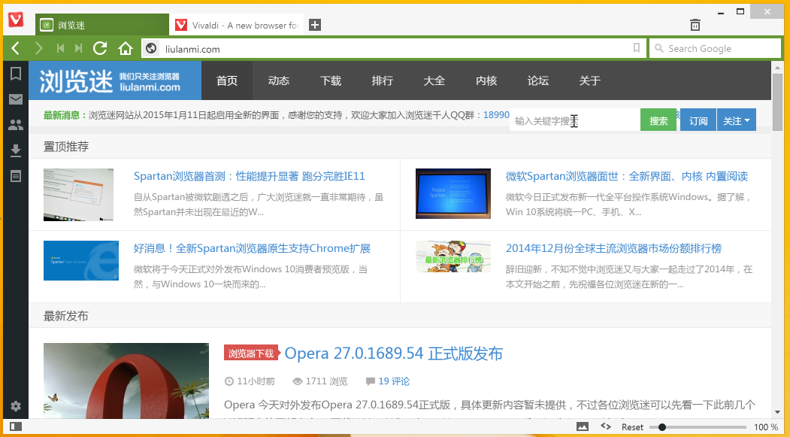Viewport: 790px width, 437px height.
Task: Open the Notes side panel
Action: click(16, 176)
